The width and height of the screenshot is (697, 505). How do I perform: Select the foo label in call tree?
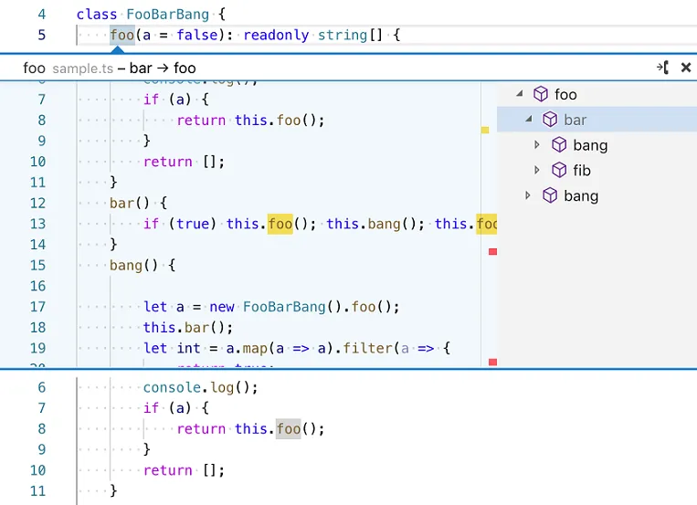click(x=565, y=94)
